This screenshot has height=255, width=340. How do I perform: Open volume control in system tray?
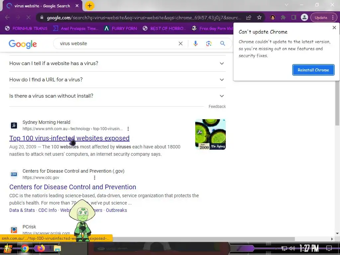(x=292, y=248)
